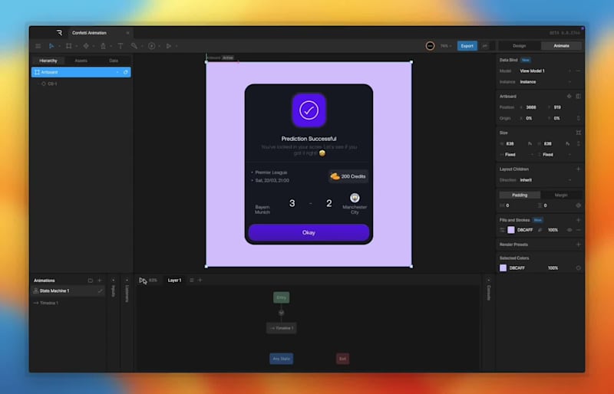Open the zoom percentage dropdown
This screenshot has width=614, height=394.
pos(446,46)
